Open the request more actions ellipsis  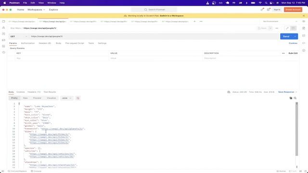tap(277, 28)
